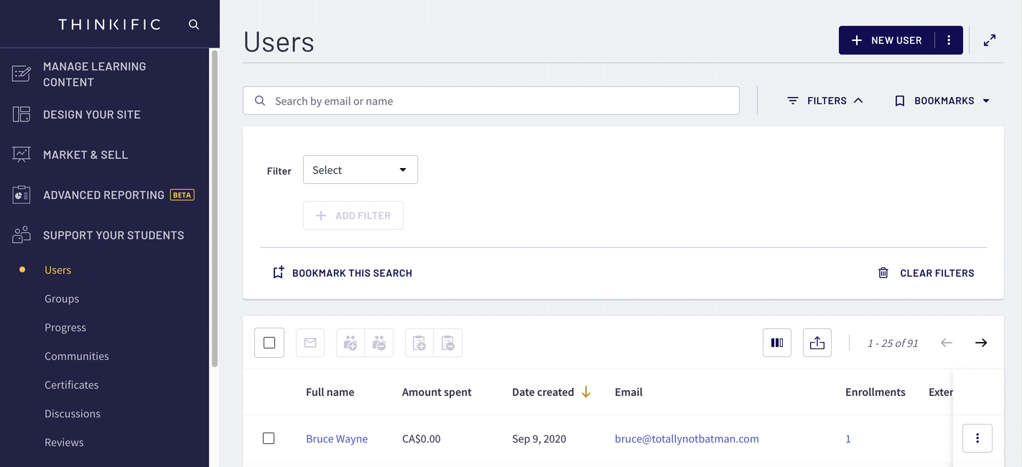Image resolution: width=1022 pixels, height=467 pixels.
Task: Click the expand to fullscreen arrows icon
Action: 990,40
